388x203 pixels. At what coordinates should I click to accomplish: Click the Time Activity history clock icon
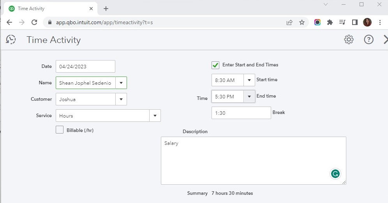11,39
